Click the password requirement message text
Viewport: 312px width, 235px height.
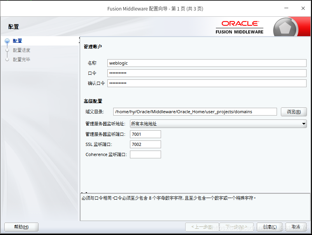pyautogui.click(x=168, y=198)
